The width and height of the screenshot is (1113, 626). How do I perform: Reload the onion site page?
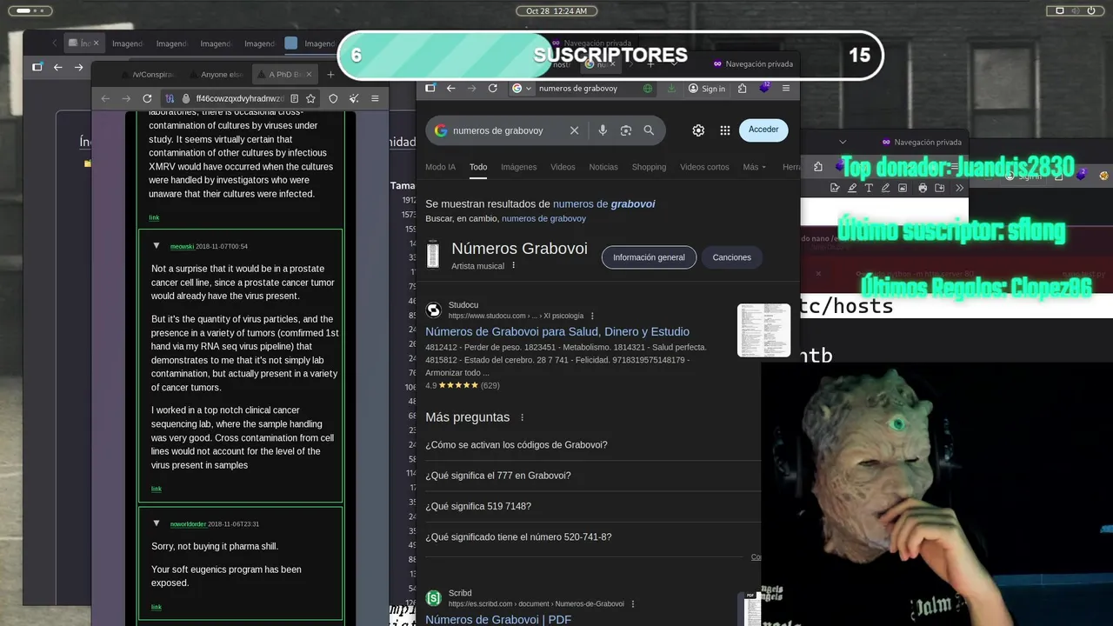click(147, 98)
